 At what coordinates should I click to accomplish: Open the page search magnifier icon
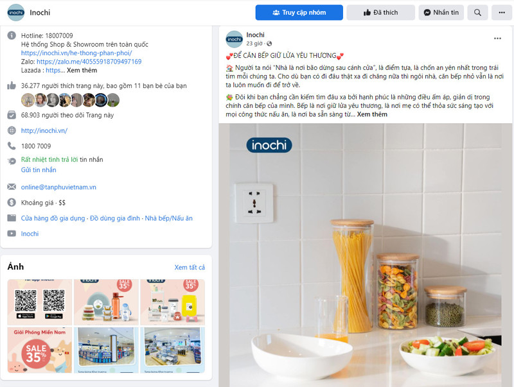coord(477,12)
